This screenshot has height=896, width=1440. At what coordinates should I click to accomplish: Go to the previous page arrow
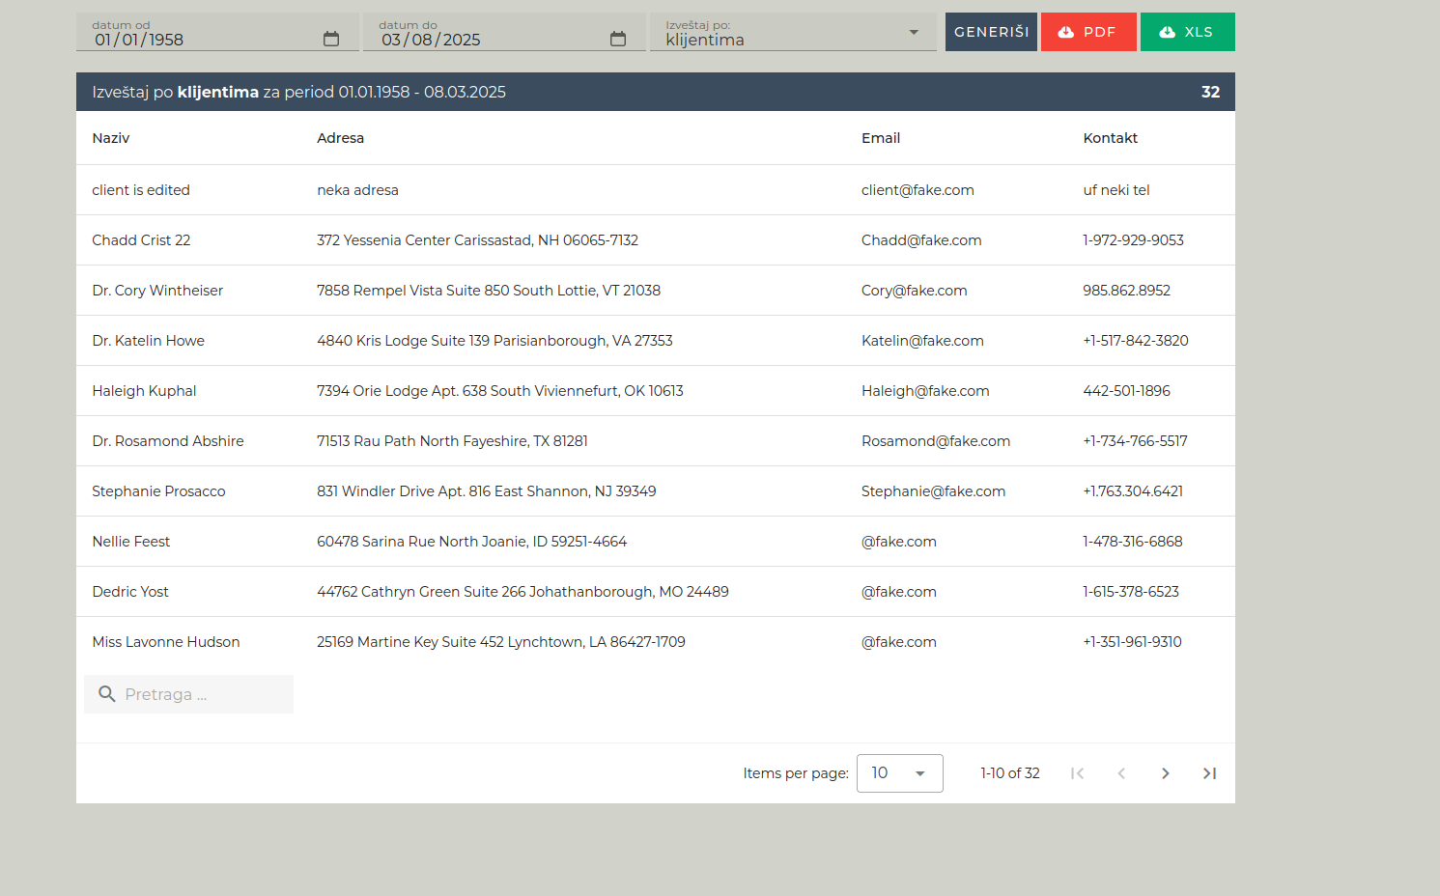pyautogui.click(x=1121, y=773)
